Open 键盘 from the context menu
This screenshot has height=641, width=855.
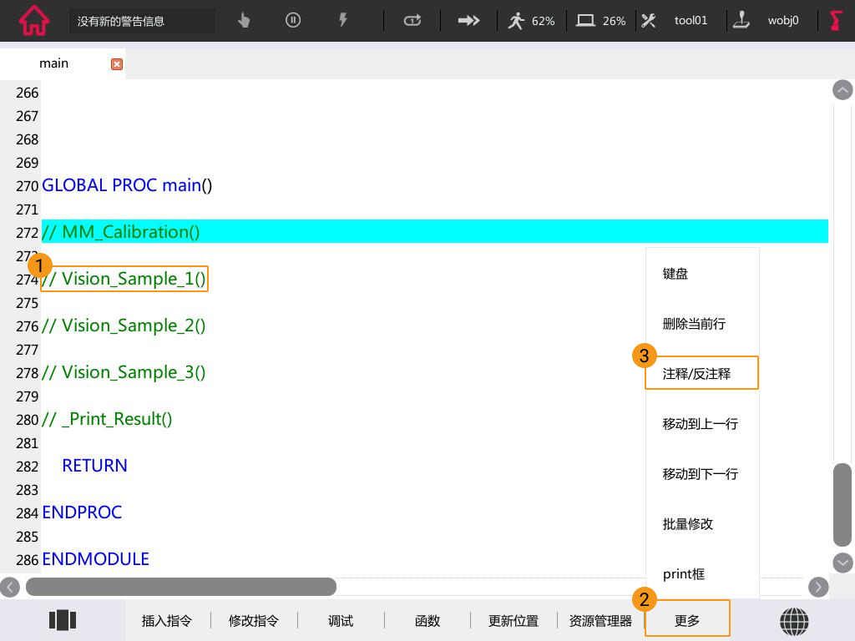point(675,273)
